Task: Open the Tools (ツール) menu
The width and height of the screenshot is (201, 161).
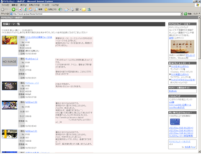Action: click(x=46, y=5)
